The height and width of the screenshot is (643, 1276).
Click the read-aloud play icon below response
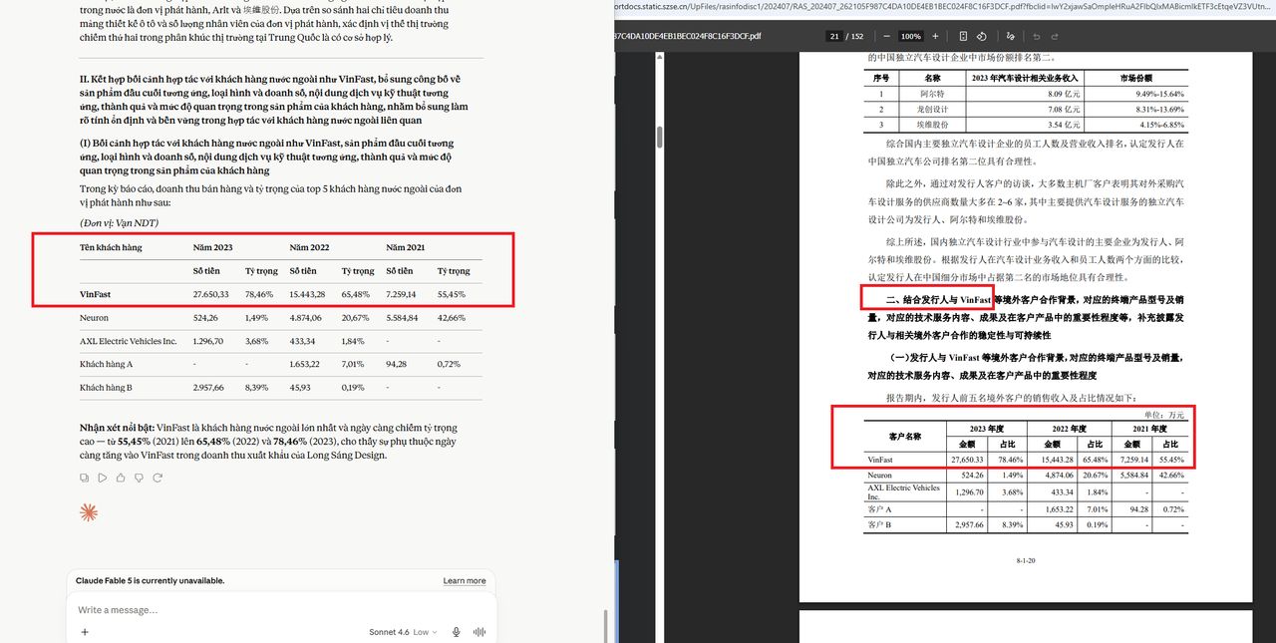(x=102, y=478)
